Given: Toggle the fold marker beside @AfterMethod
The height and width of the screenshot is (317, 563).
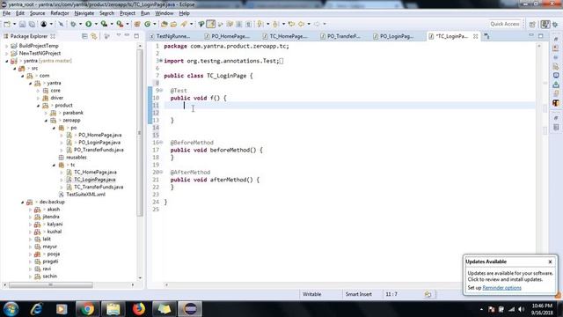Looking at the screenshot, I should [x=161, y=173].
